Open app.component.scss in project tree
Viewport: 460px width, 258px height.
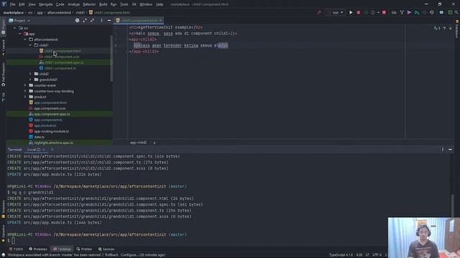(50, 108)
